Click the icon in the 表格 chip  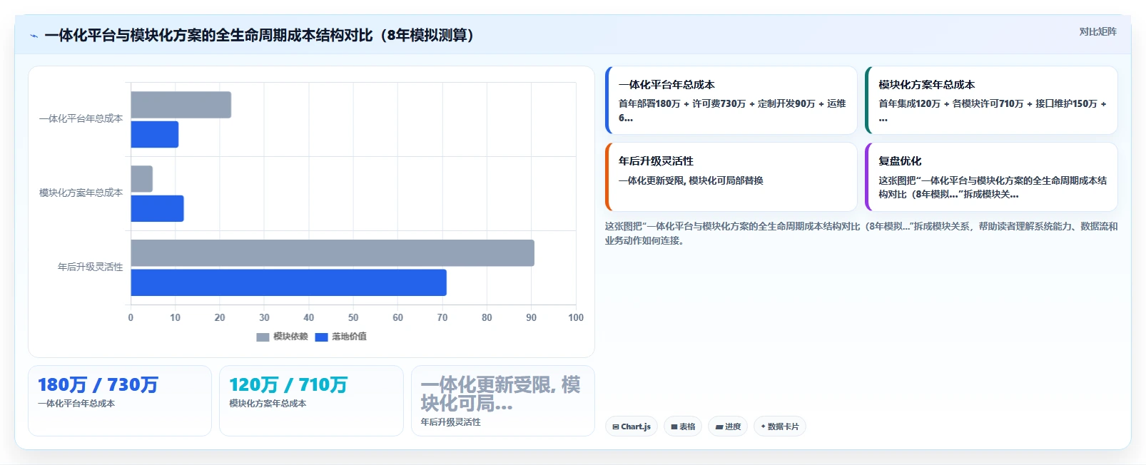pos(674,427)
